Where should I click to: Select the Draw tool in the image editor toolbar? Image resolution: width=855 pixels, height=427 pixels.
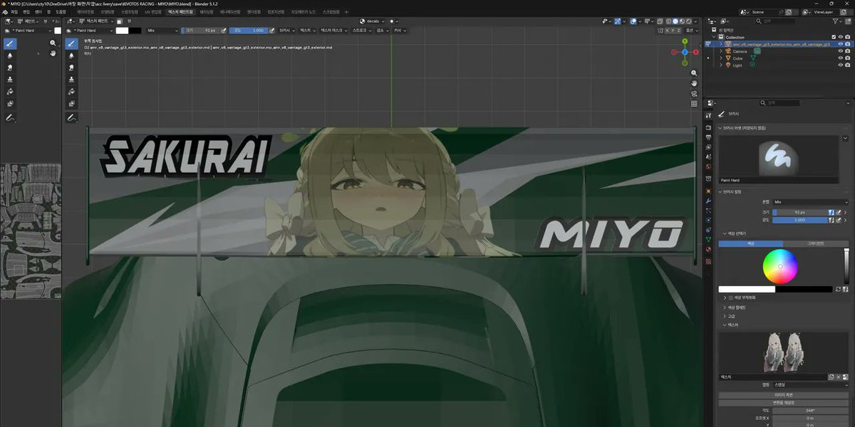(10, 43)
